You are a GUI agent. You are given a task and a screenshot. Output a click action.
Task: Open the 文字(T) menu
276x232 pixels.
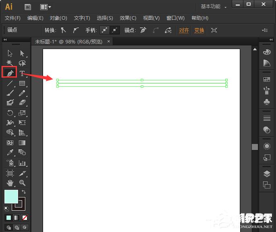pyautogui.click(x=82, y=18)
